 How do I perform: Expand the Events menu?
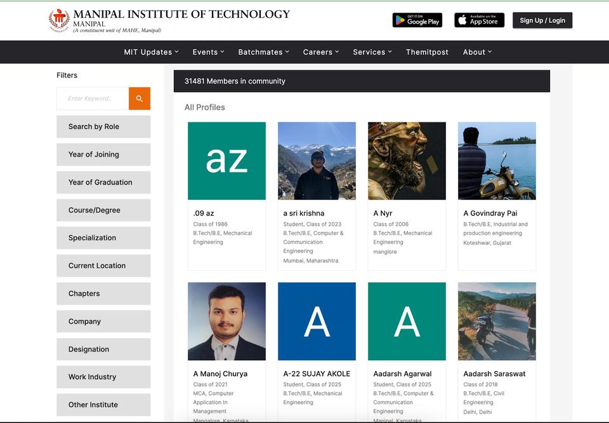coord(208,52)
